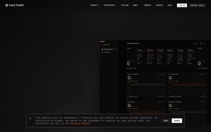Click the Triage stage column

tap(142, 58)
